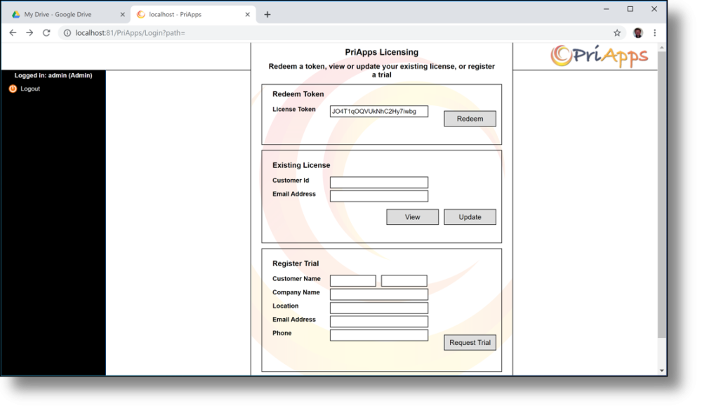Select the localhost PriApps tab

(x=190, y=13)
